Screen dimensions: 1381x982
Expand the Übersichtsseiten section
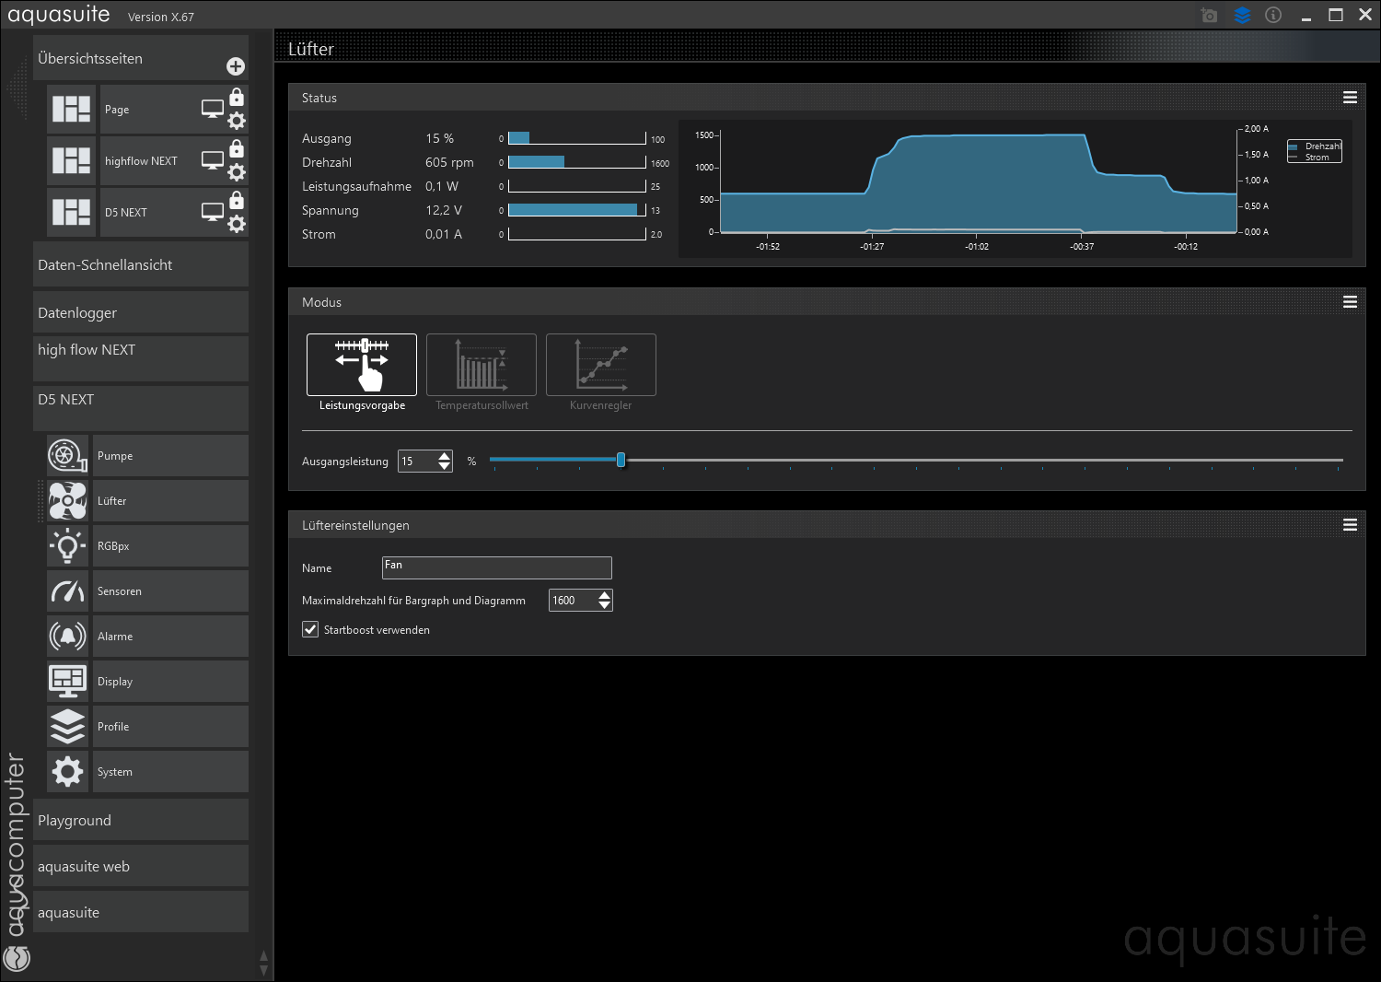(x=141, y=58)
